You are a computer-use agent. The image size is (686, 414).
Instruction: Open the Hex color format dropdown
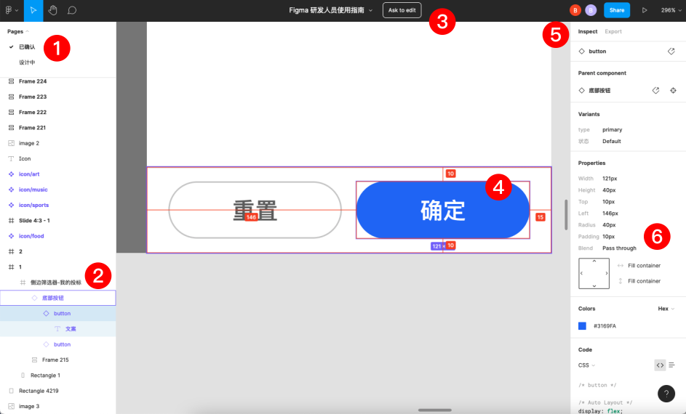pyautogui.click(x=666, y=309)
